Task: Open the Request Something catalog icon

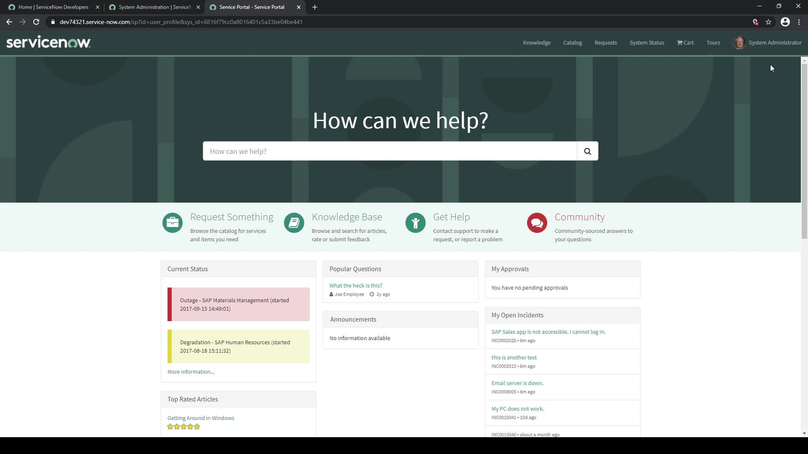Action: click(x=172, y=222)
